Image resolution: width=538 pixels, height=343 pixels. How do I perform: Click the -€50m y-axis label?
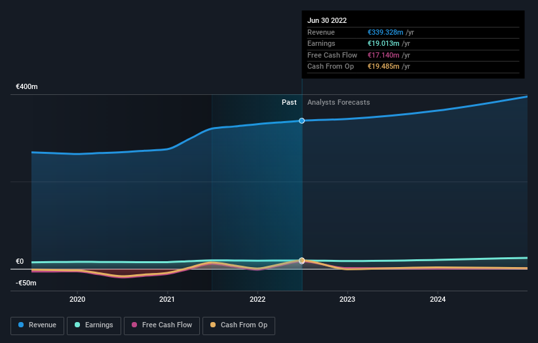click(x=26, y=283)
